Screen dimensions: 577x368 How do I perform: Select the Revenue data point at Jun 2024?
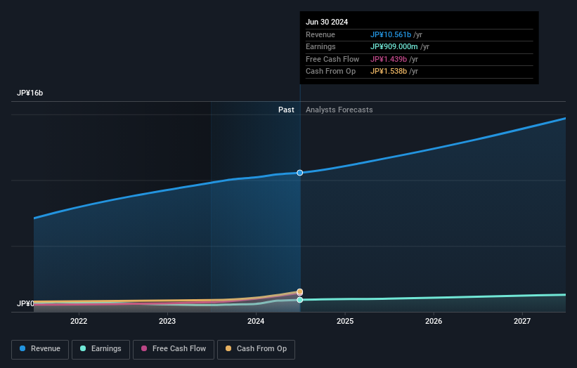(x=300, y=173)
